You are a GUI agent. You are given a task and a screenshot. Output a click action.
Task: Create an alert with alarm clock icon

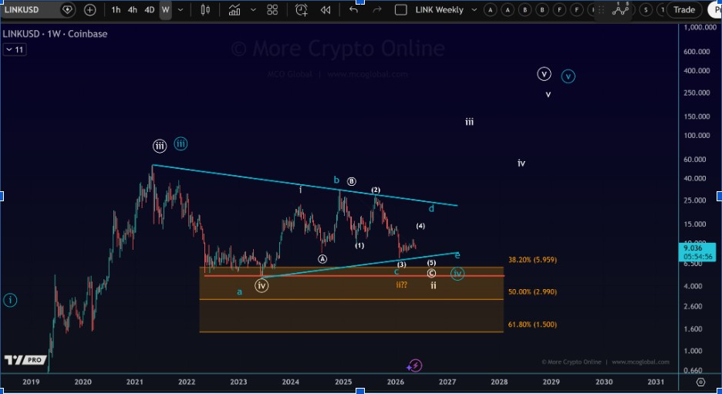coord(301,10)
